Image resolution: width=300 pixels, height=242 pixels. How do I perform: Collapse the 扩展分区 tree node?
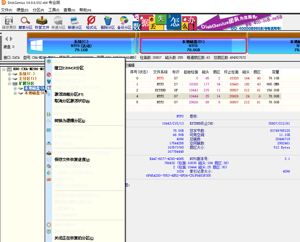point(9,84)
